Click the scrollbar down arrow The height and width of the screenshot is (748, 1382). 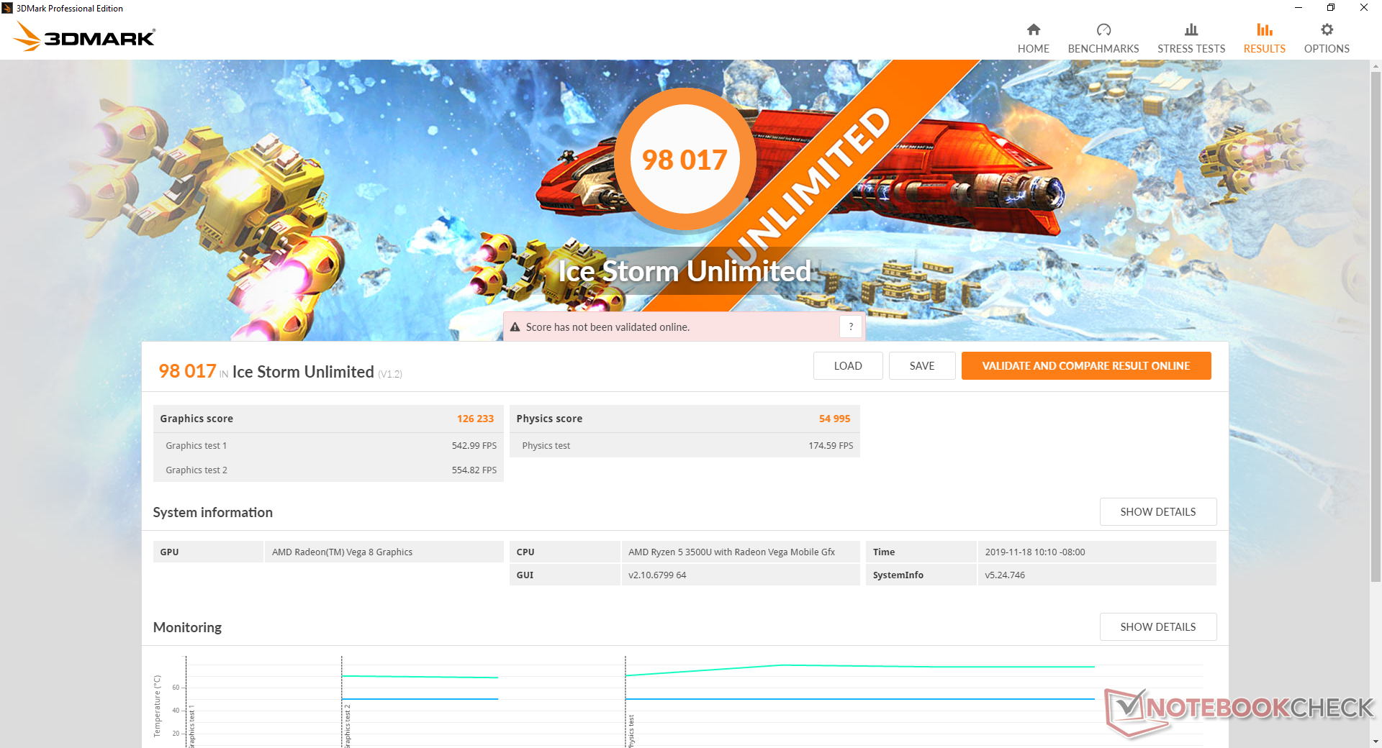(x=1376, y=742)
